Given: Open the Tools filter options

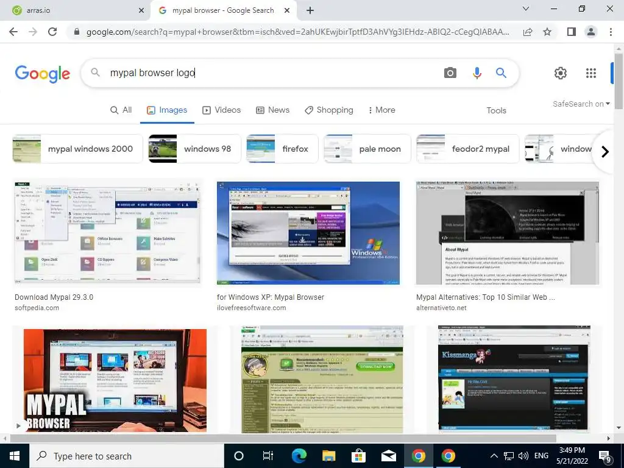Looking at the screenshot, I should tap(496, 111).
